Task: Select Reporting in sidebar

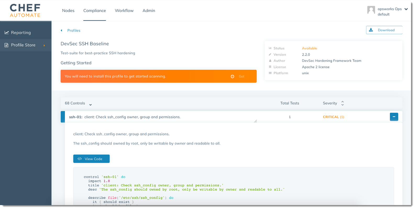Action: point(26,33)
